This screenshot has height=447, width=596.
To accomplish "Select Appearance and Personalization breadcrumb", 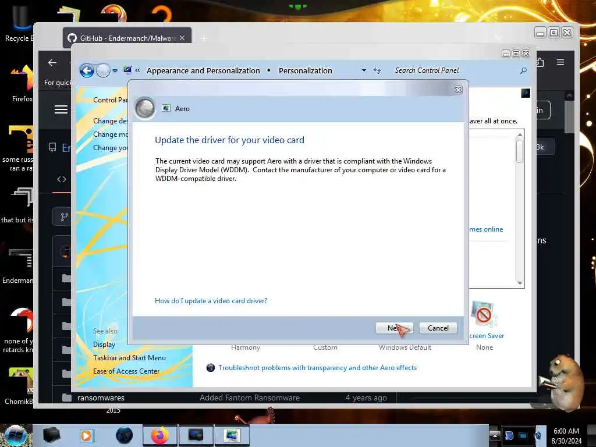I will pos(203,70).
